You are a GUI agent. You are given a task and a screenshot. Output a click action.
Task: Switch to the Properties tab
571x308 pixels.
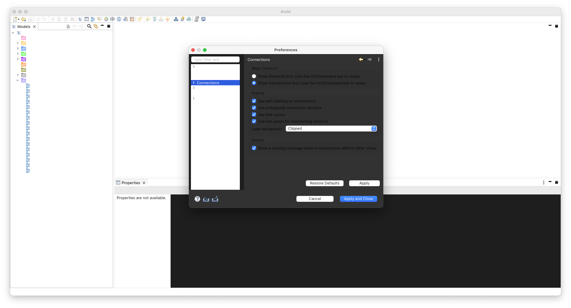click(x=131, y=183)
